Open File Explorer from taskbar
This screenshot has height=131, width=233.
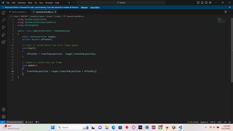tap(107, 127)
